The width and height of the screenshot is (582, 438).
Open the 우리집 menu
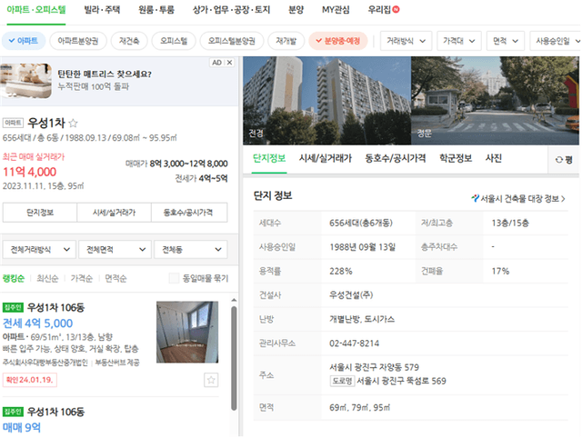pos(379,10)
